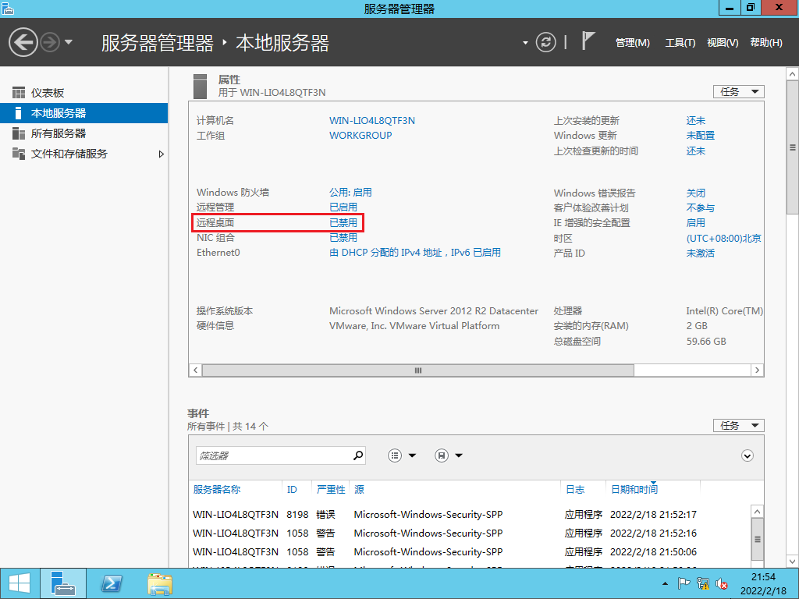Click 上次检查更新的时间 还未 link
Screen dimensions: 799x599
[x=695, y=151]
